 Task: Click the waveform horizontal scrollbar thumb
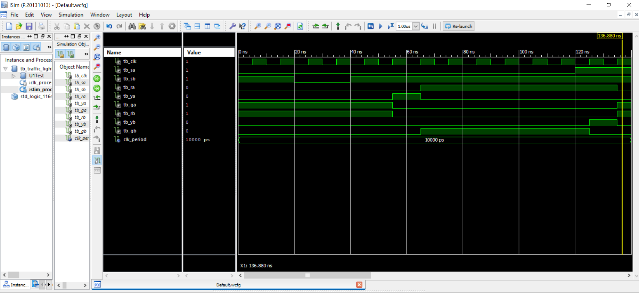click(x=308, y=275)
